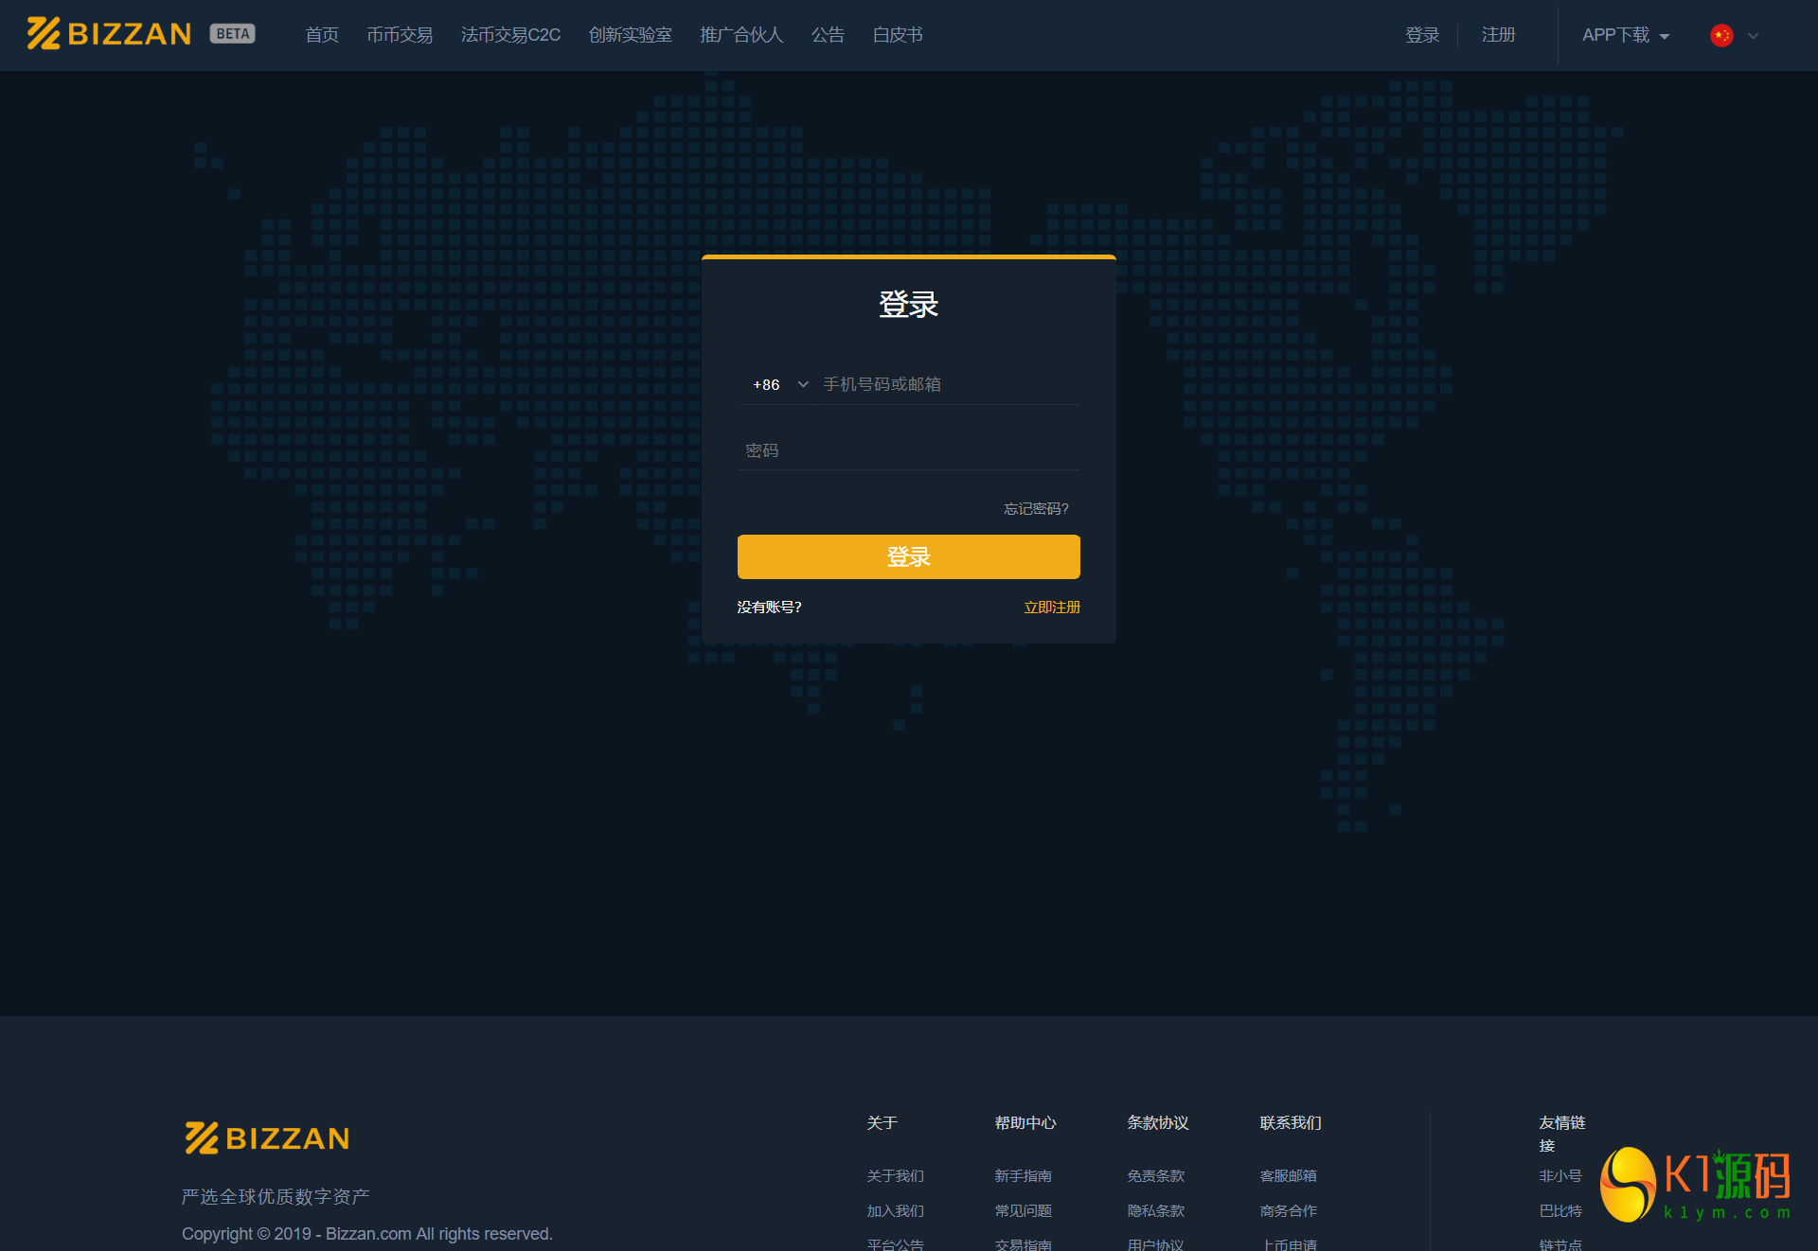Open 法币交易C2C navigation item

[510, 35]
